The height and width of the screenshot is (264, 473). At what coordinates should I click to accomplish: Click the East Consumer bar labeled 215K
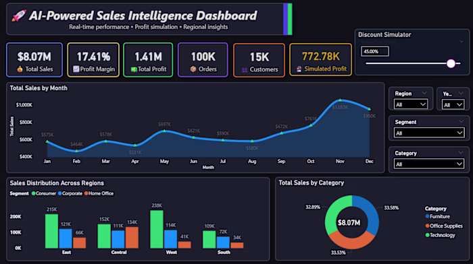point(51,231)
